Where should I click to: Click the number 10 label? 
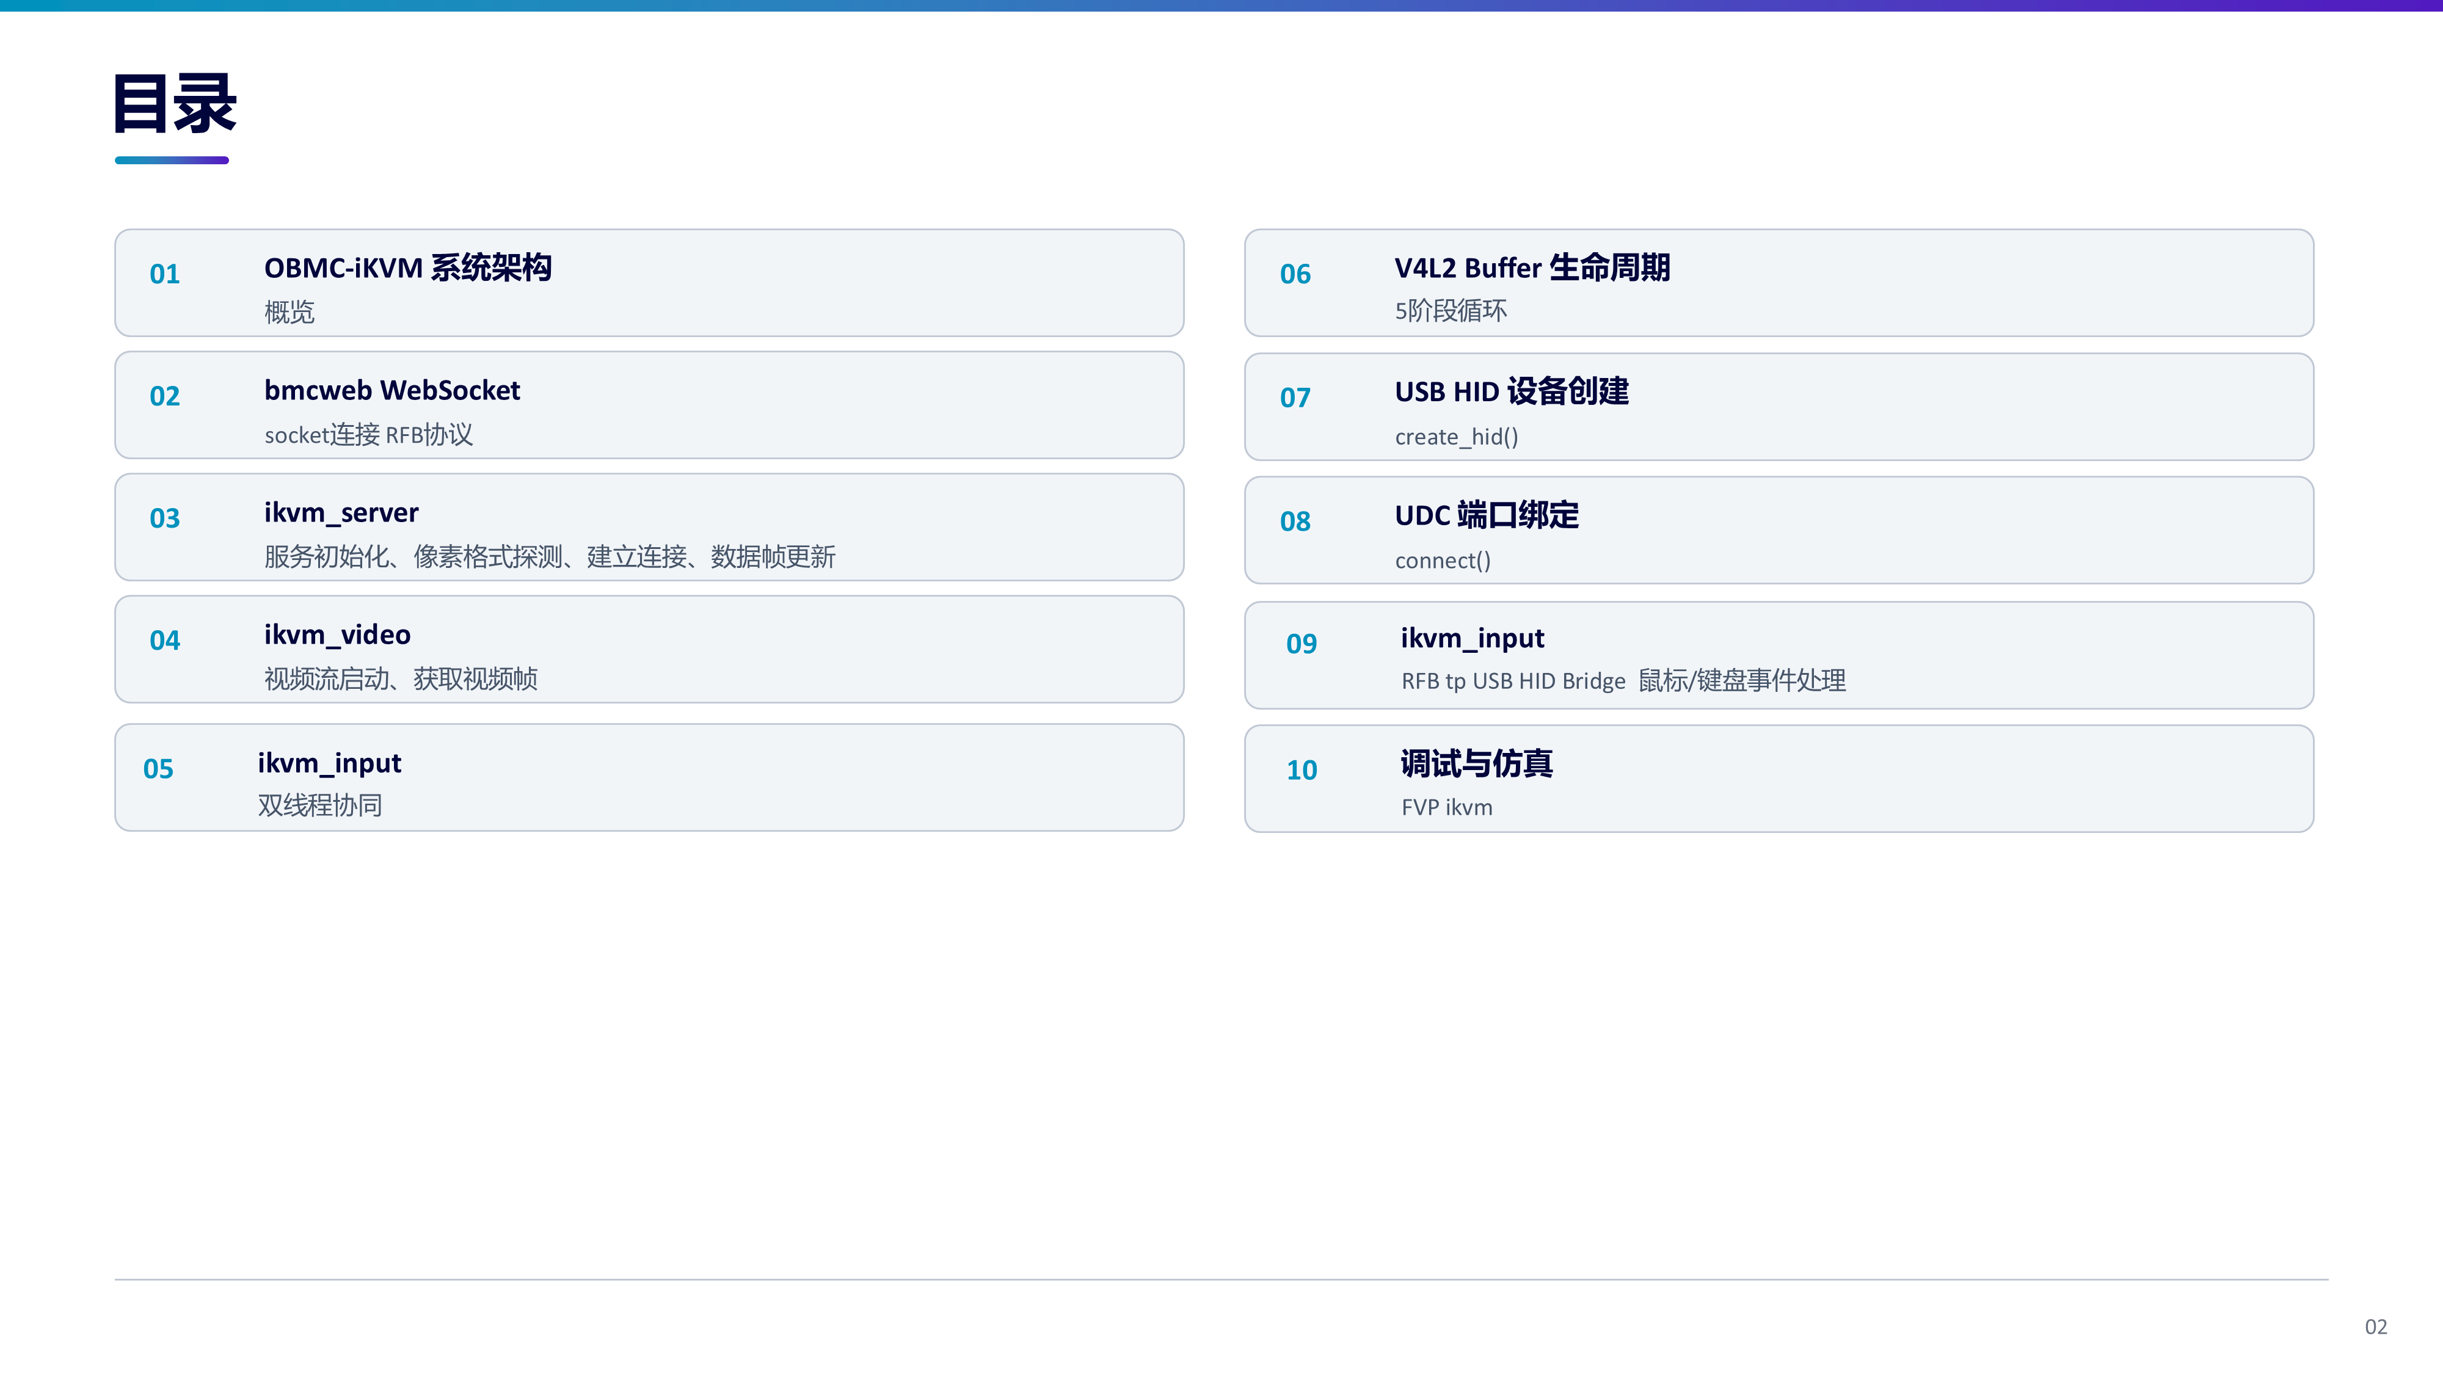tap(1301, 770)
